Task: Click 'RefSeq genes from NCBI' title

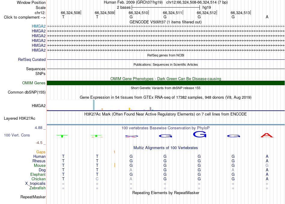Action: click(166, 55)
